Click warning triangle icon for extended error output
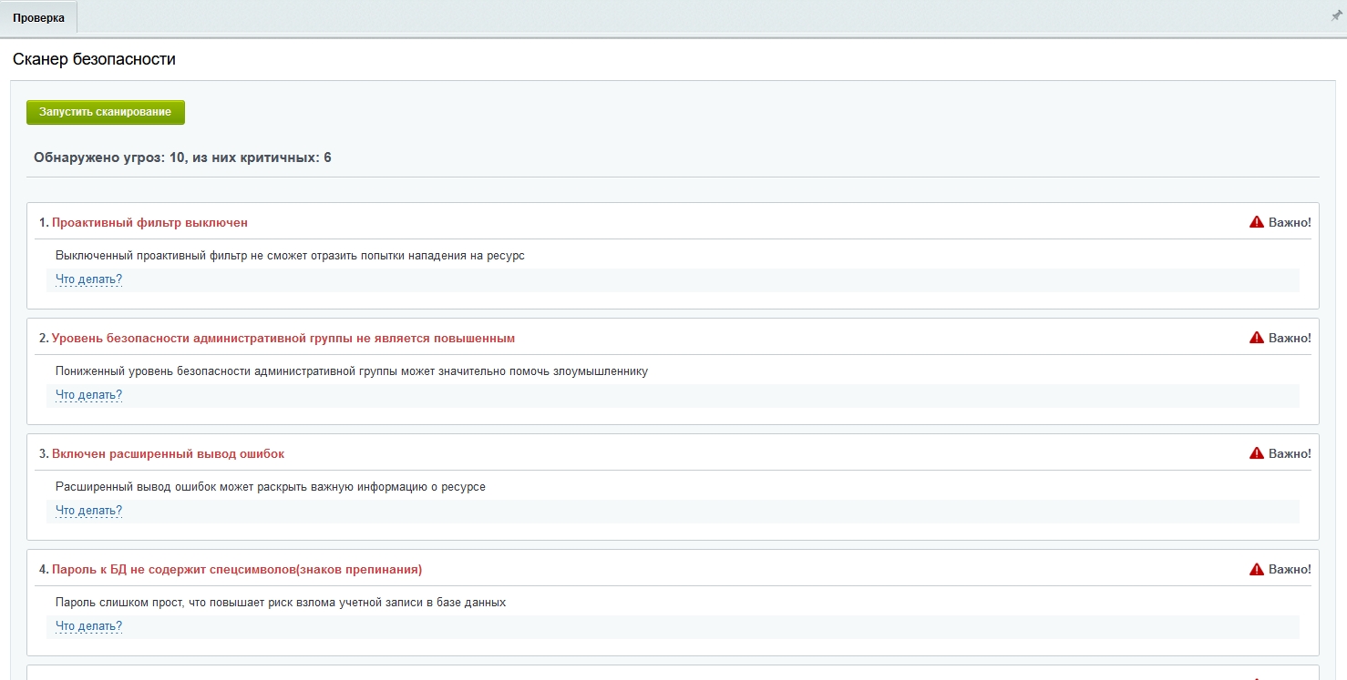The width and height of the screenshot is (1347, 680). (1257, 453)
